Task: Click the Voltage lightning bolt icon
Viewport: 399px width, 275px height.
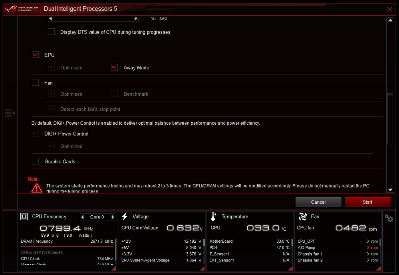Action: pyautogui.click(x=125, y=217)
